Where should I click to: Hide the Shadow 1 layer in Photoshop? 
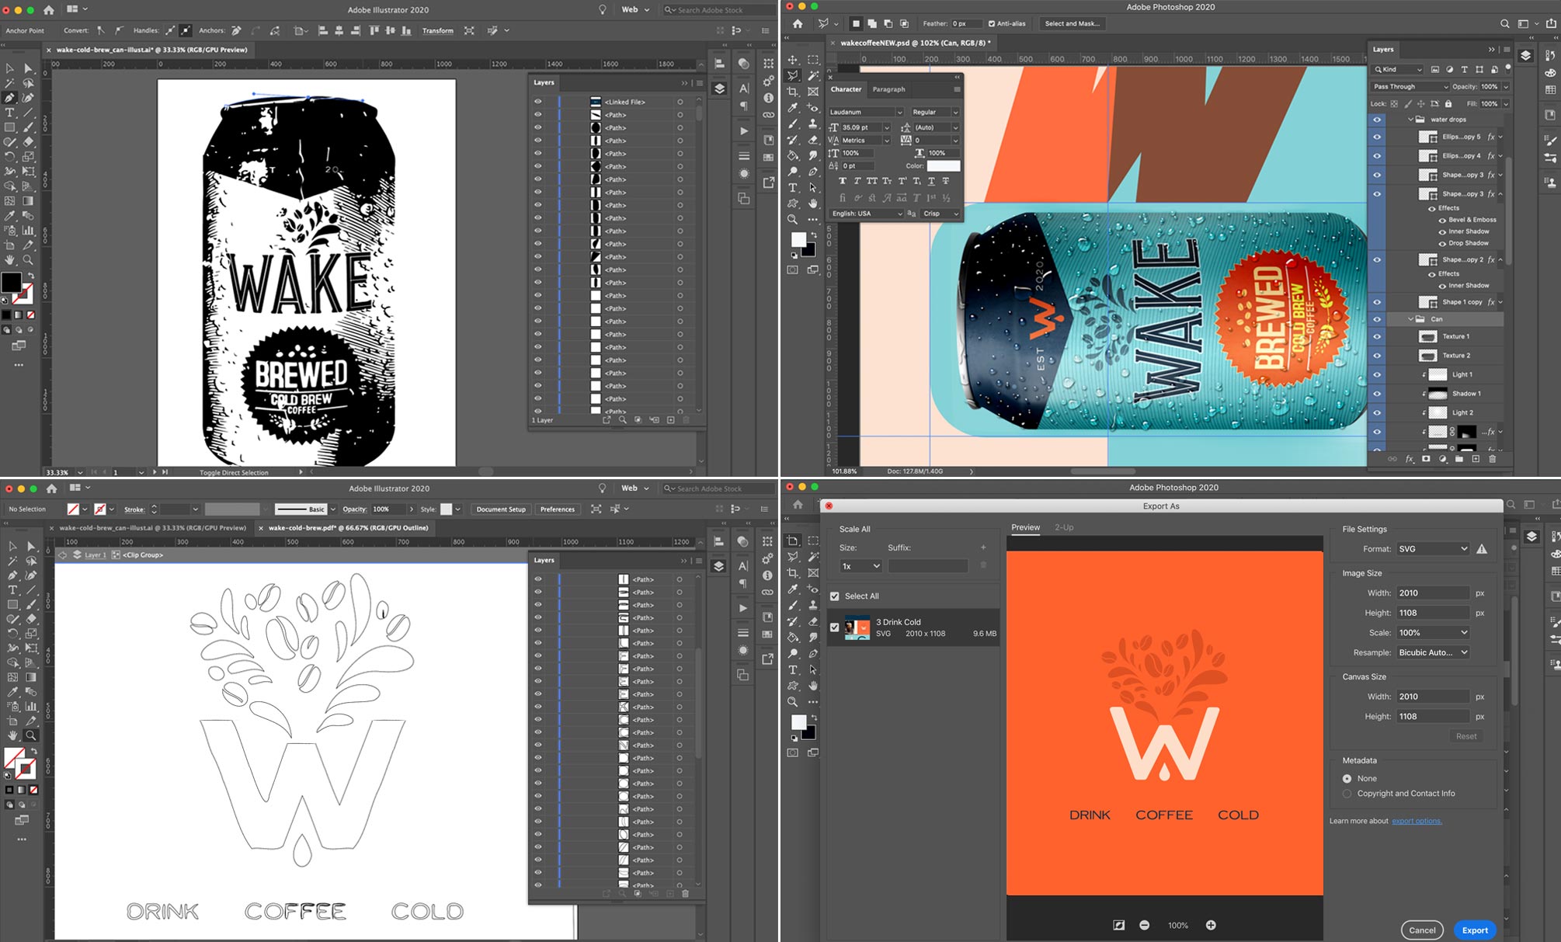tap(1377, 394)
